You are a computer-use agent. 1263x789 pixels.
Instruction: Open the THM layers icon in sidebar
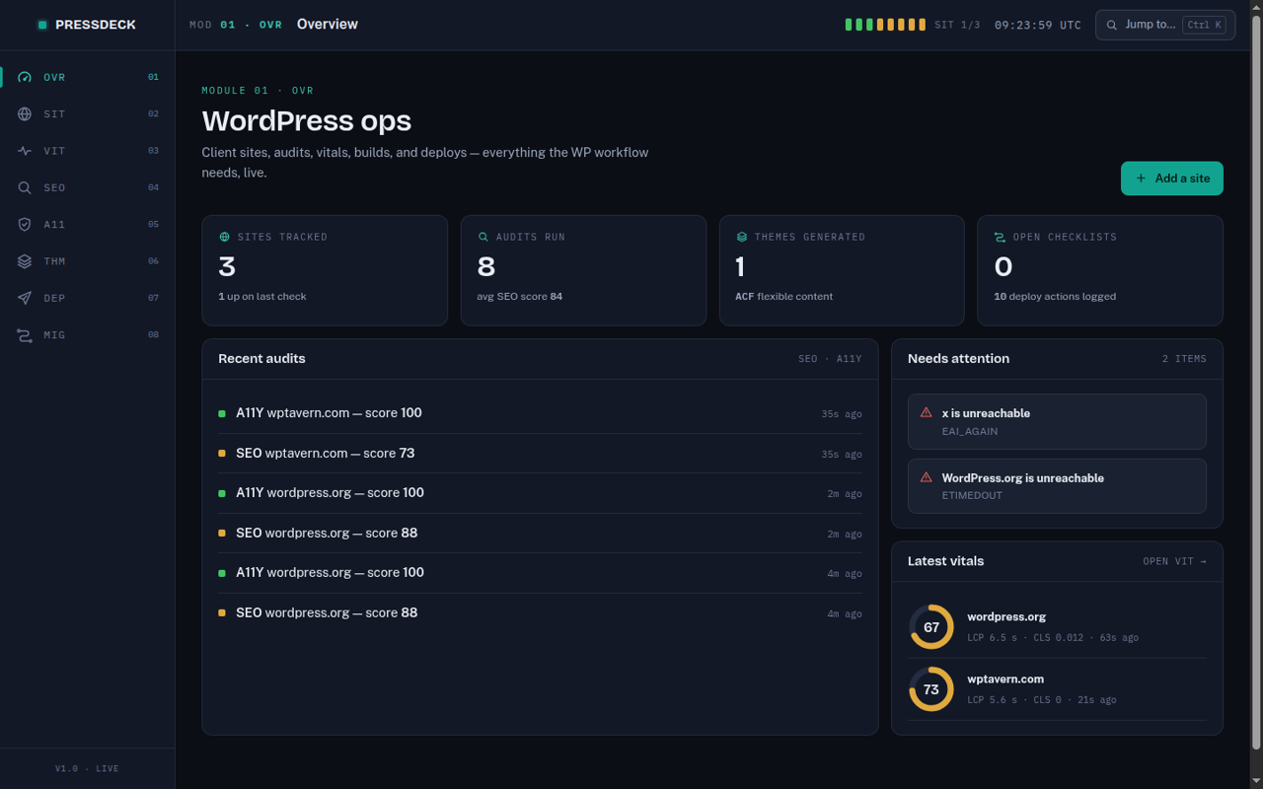tap(25, 261)
